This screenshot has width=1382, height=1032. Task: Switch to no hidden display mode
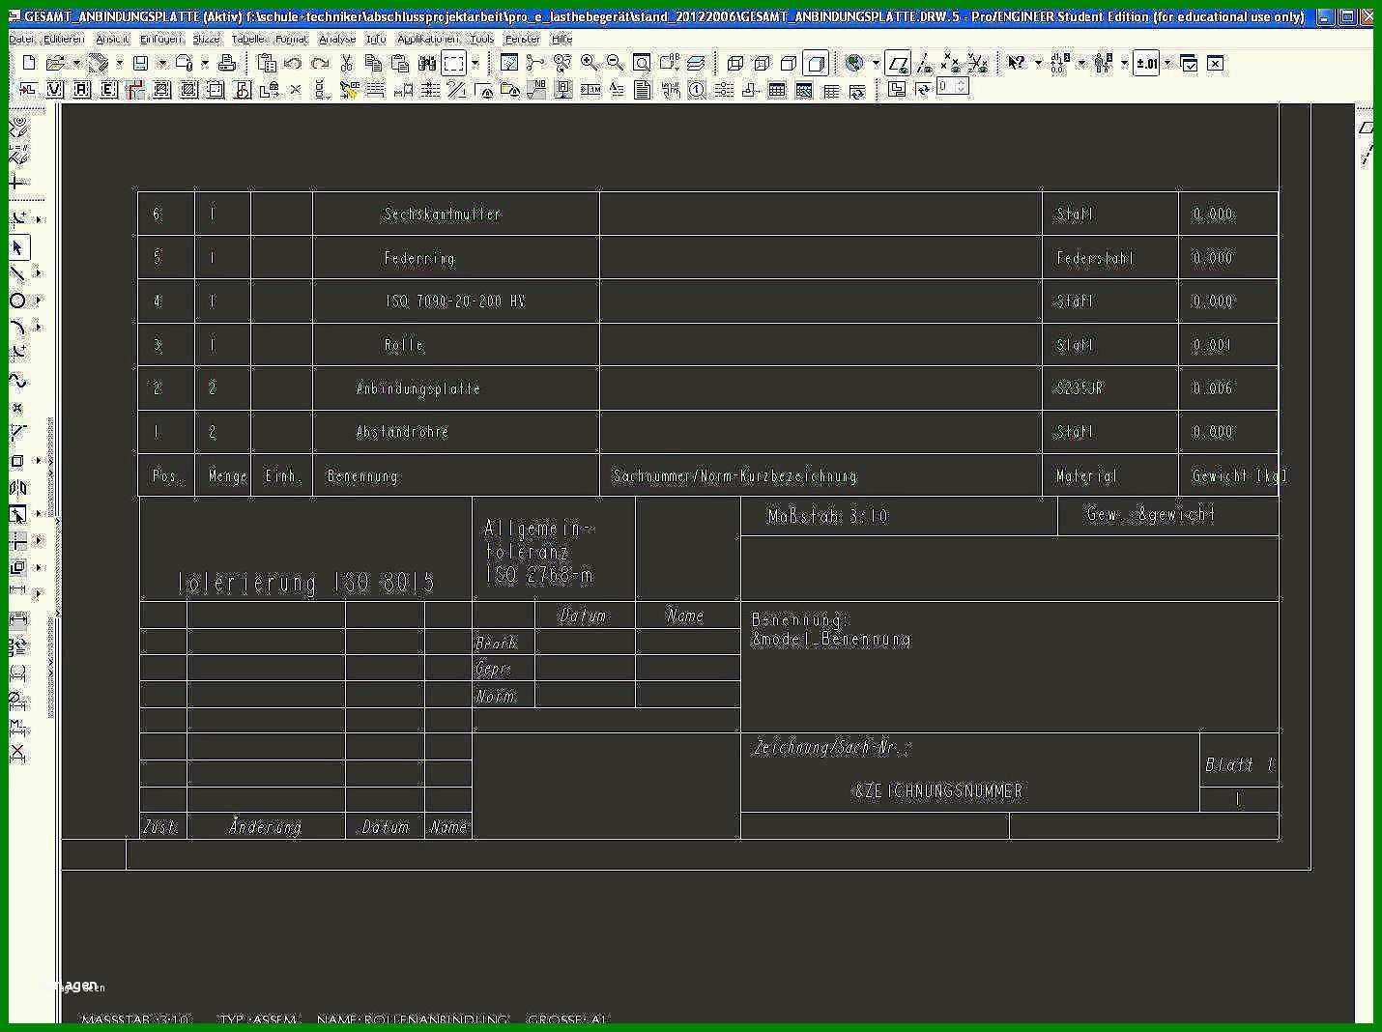click(x=789, y=63)
